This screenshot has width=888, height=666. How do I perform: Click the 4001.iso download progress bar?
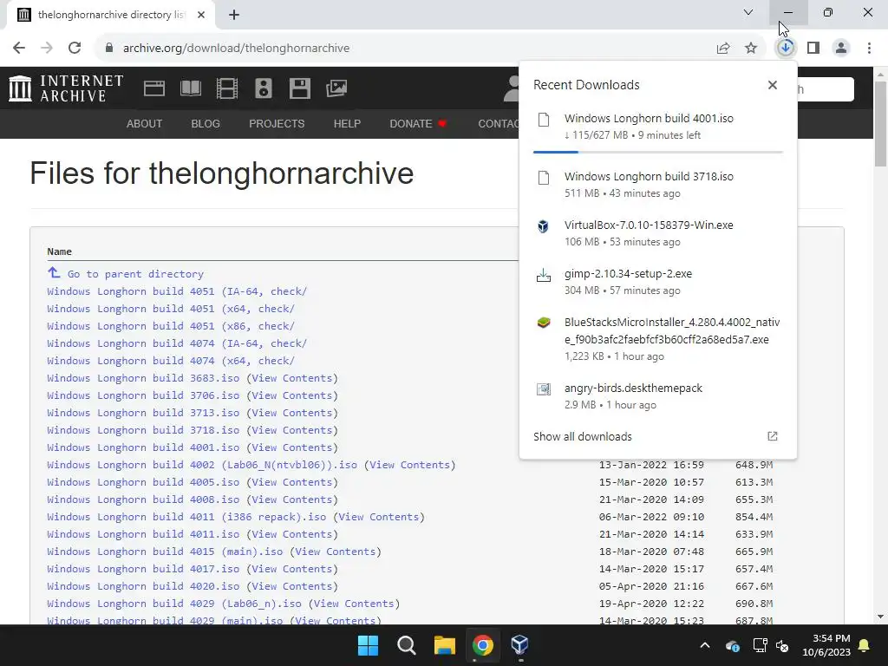657,152
